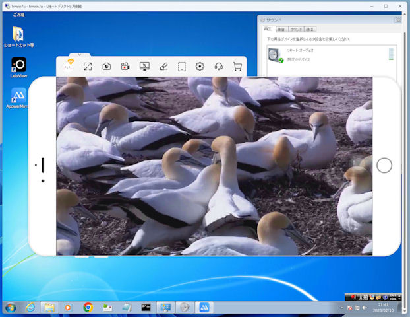Close the サウンド dialog window
410x317 pixels.
click(x=397, y=20)
